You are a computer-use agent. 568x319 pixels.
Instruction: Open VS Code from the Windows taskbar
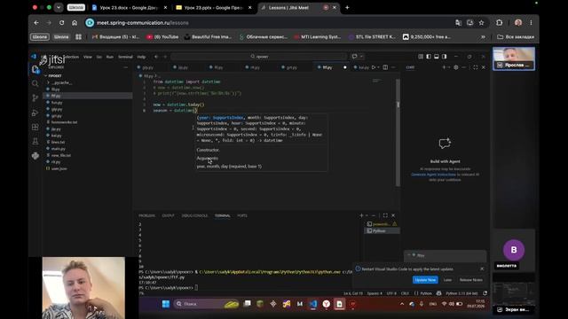tap(313, 304)
